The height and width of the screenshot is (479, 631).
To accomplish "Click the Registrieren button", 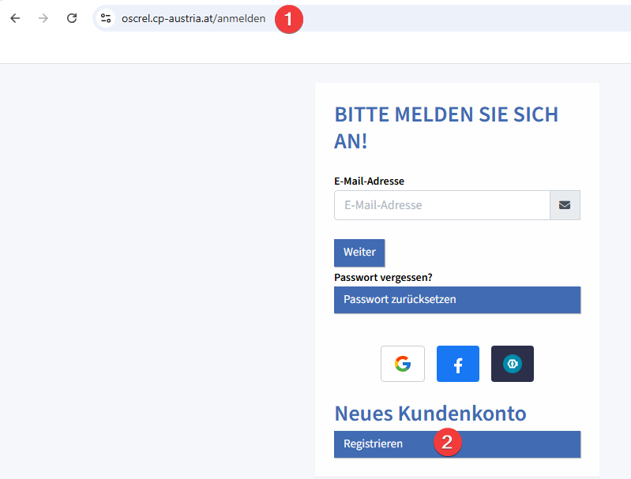I will pos(457,444).
